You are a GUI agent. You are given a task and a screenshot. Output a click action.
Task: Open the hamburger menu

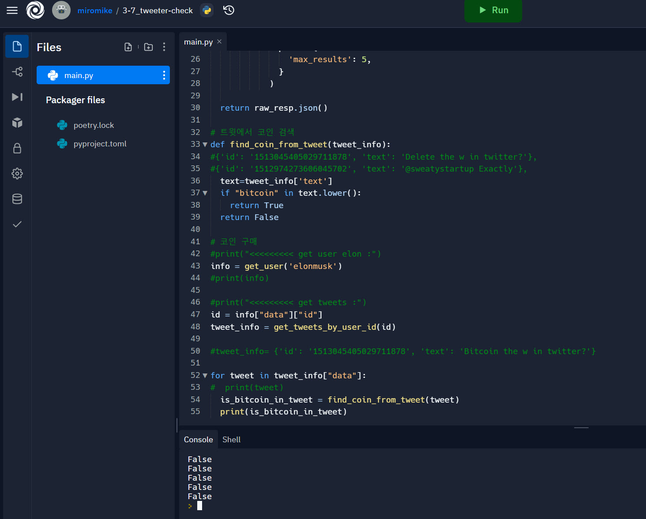[12, 10]
